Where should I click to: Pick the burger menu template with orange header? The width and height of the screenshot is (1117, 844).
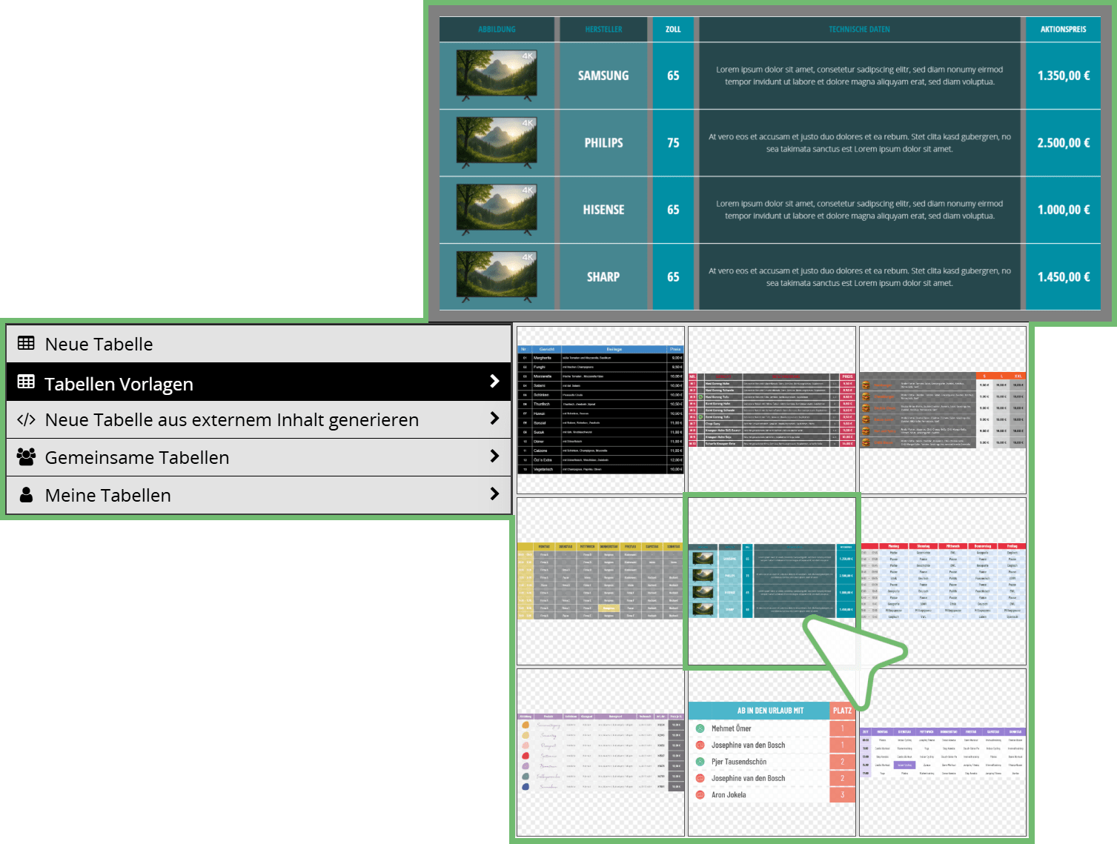[x=943, y=410]
